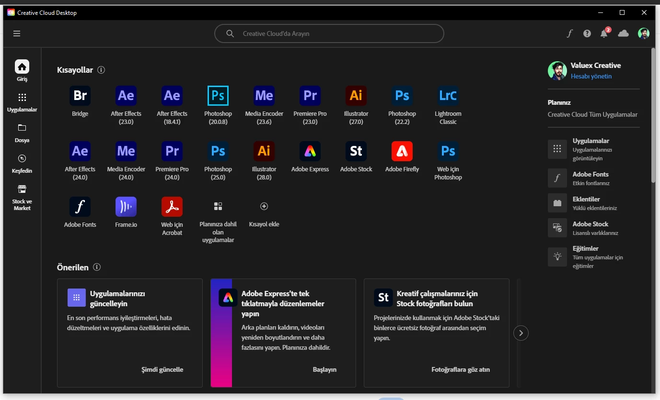Launch Photoshop (22.2) shortcut
The width and height of the screenshot is (660, 400).
tap(402, 96)
